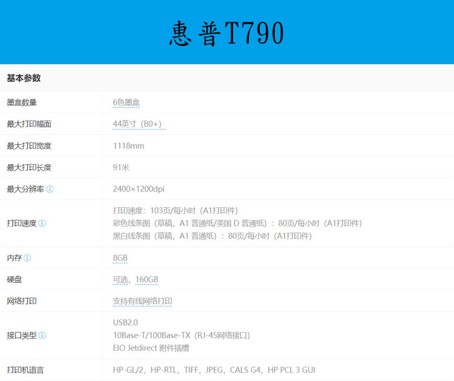454x381 pixels.
Task: Click the info icon beside 接口类型
Action: (x=42, y=336)
